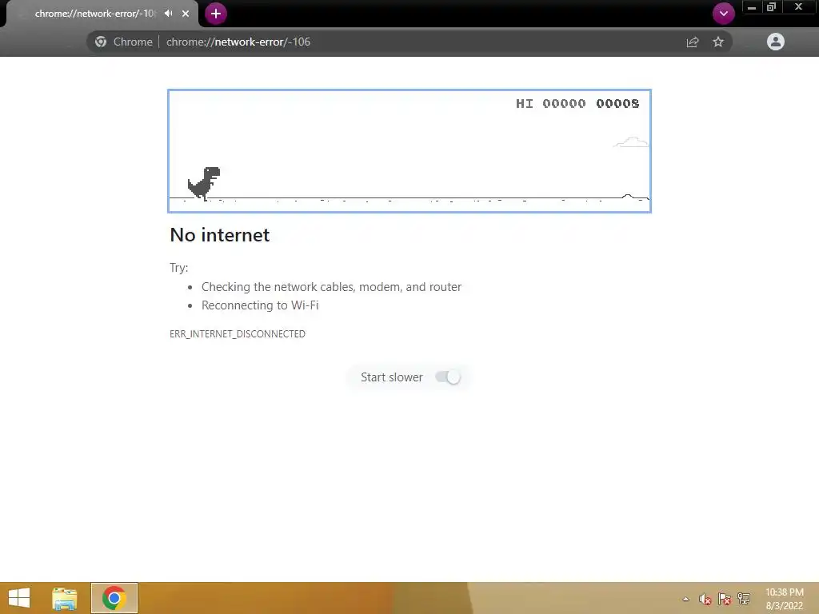Click the Chrome site info icon
This screenshot has height=614, width=819.
pyautogui.click(x=101, y=42)
